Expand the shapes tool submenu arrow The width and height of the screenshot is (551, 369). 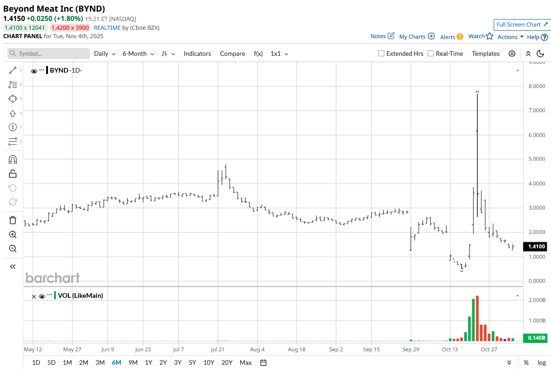point(21,99)
